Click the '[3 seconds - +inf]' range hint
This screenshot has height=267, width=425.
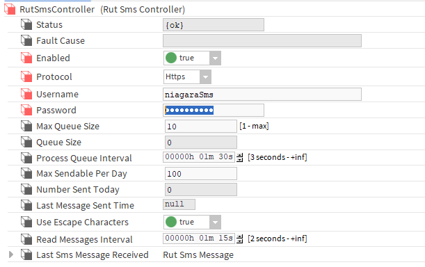click(x=278, y=157)
